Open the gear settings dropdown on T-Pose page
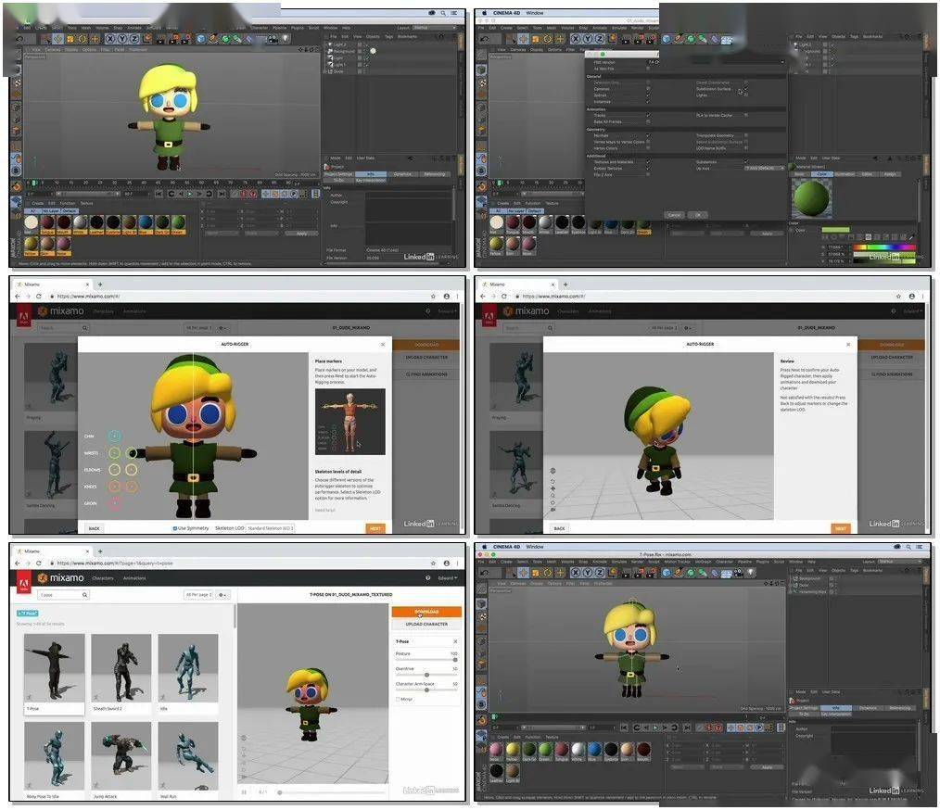The width and height of the screenshot is (940, 810). tap(222, 595)
